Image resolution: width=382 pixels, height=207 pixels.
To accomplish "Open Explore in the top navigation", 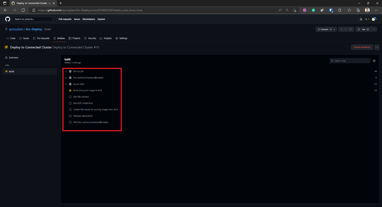I will pyautogui.click(x=101, y=19).
